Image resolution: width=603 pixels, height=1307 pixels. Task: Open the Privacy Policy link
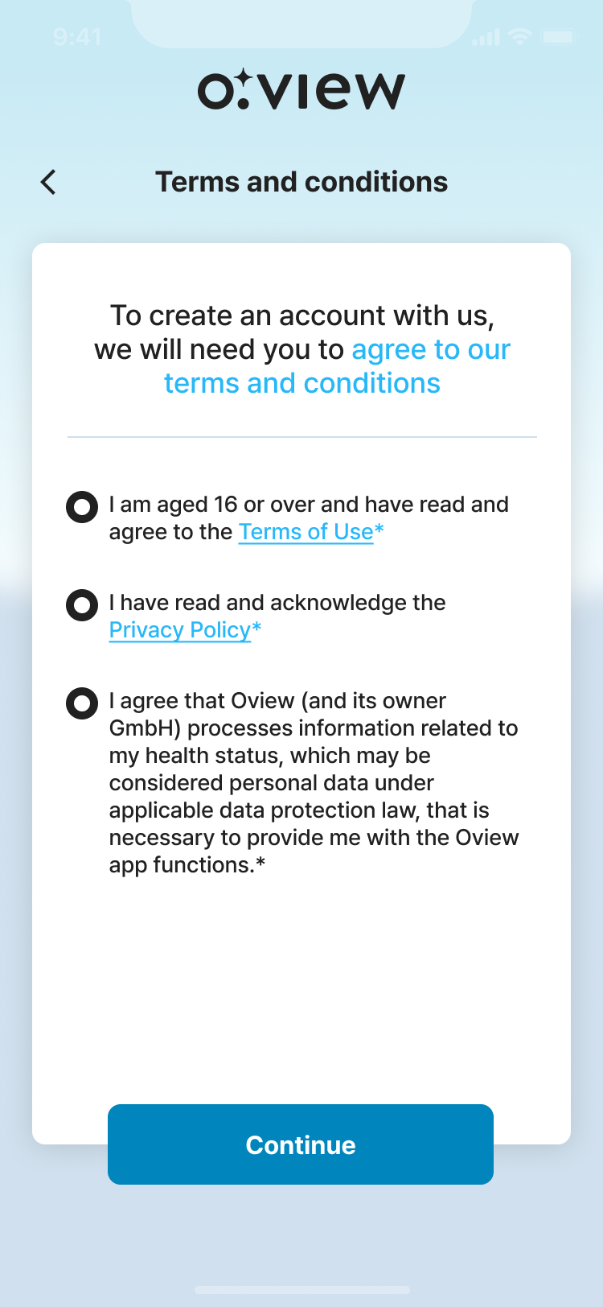point(180,630)
